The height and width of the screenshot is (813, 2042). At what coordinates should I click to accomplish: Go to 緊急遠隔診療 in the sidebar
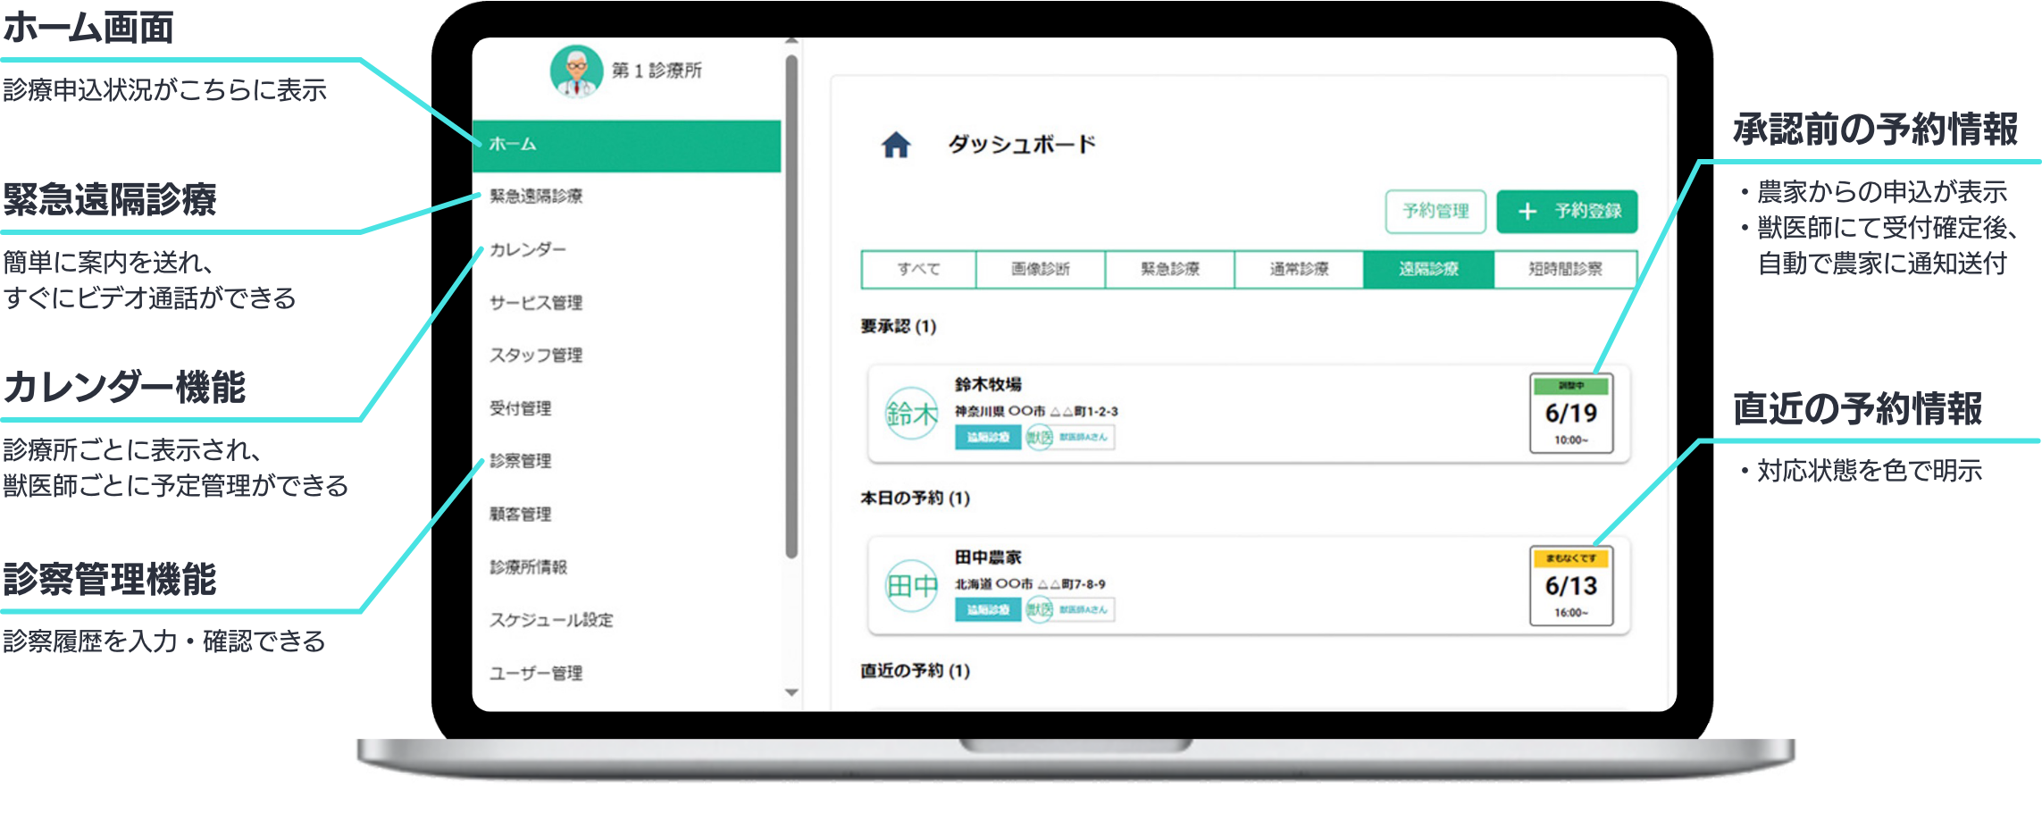tap(535, 197)
